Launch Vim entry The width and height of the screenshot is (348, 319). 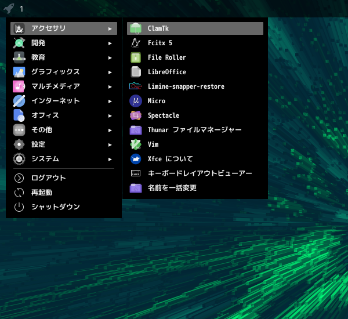(195, 144)
